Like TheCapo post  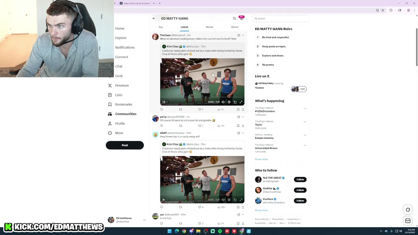[200, 109]
